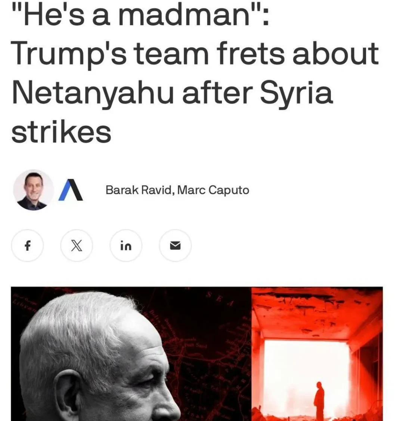Share the article on X

coord(77,245)
